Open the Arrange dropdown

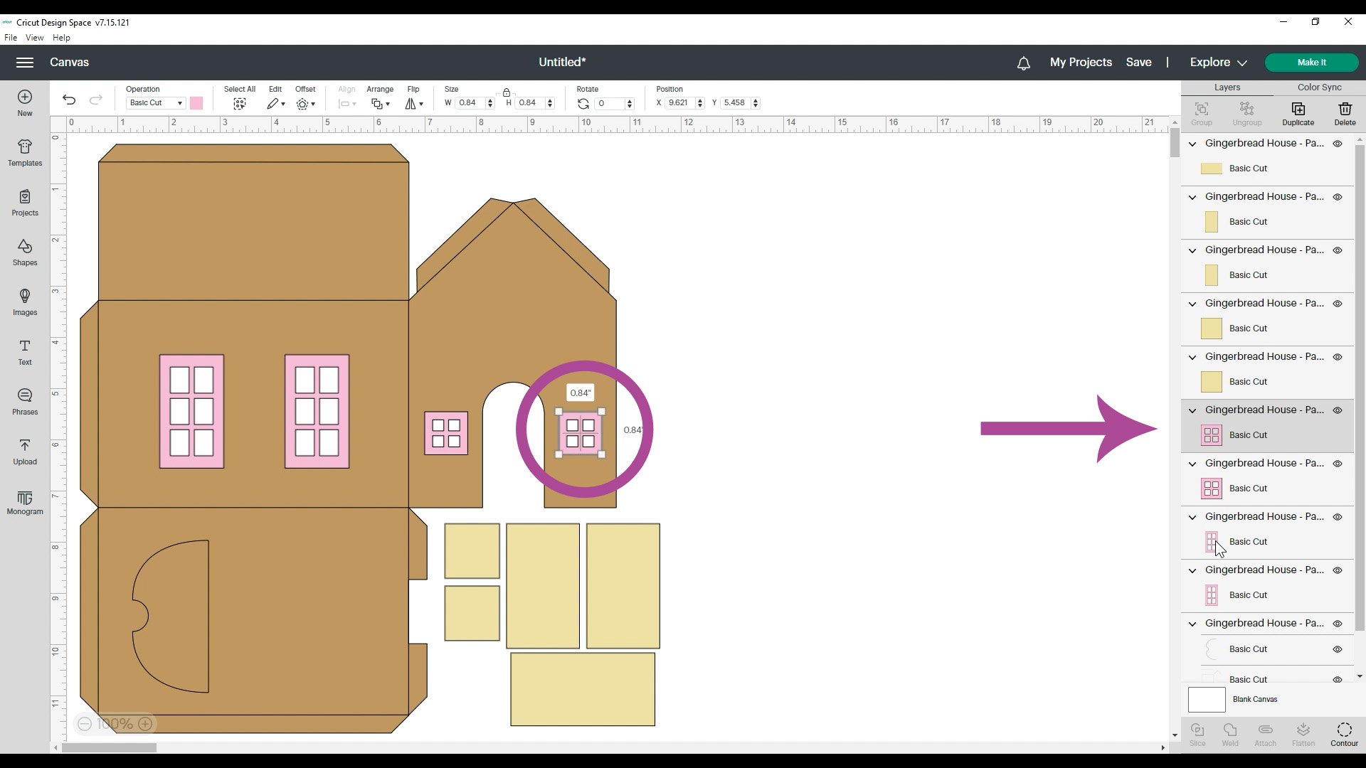pyautogui.click(x=381, y=104)
